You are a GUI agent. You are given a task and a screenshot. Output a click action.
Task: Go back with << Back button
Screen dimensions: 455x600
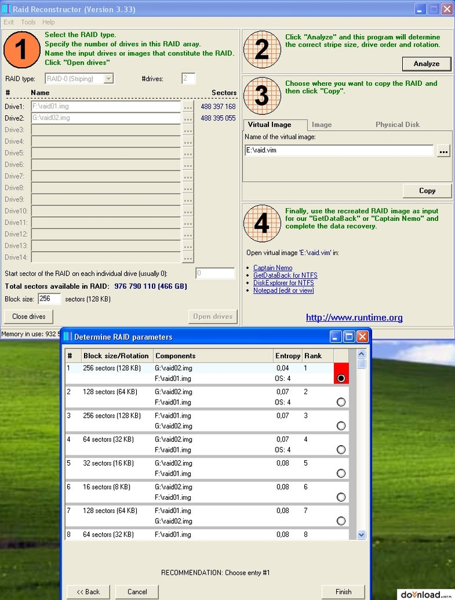pos(88,592)
